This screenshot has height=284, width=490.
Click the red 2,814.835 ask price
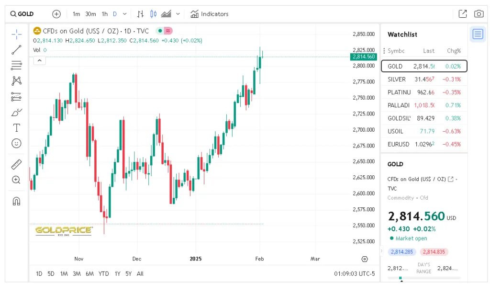pos(434,252)
